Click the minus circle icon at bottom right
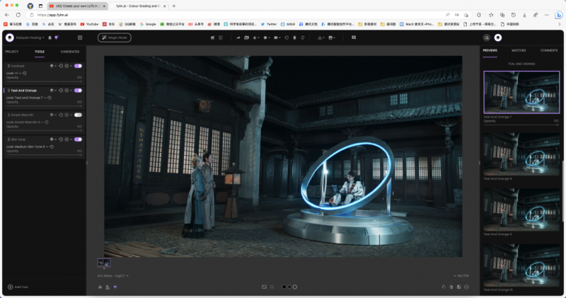The height and width of the screenshot is (298, 566). coord(466,287)
